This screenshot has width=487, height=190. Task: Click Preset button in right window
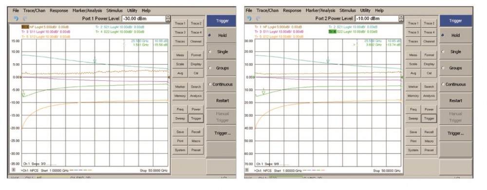(429, 150)
